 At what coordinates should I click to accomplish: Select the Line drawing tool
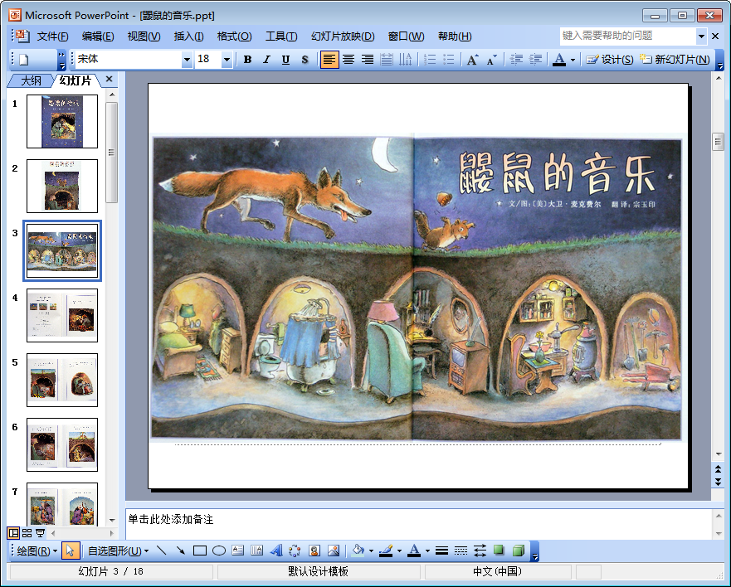161,551
